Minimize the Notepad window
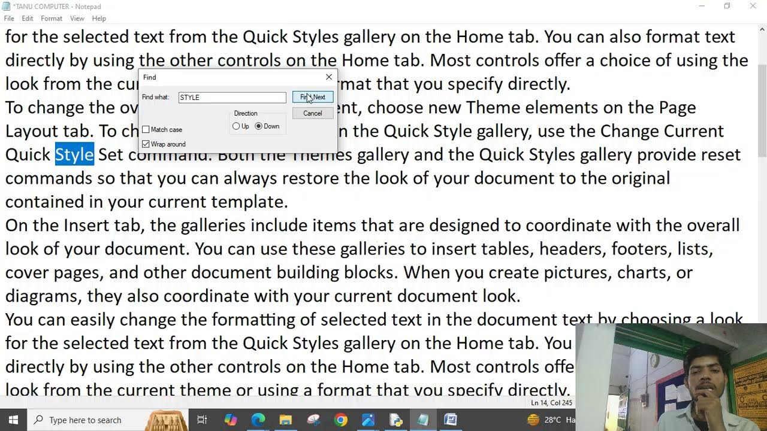The width and height of the screenshot is (767, 431). point(702,6)
